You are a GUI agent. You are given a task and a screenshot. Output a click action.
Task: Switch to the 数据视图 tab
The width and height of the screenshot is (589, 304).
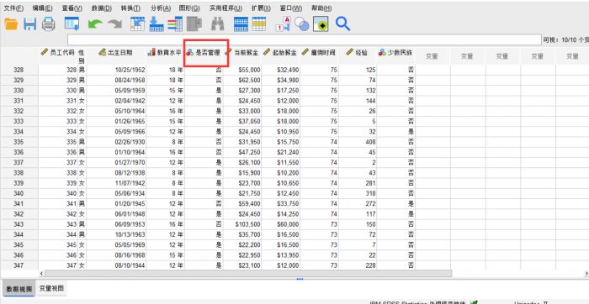click(19, 289)
